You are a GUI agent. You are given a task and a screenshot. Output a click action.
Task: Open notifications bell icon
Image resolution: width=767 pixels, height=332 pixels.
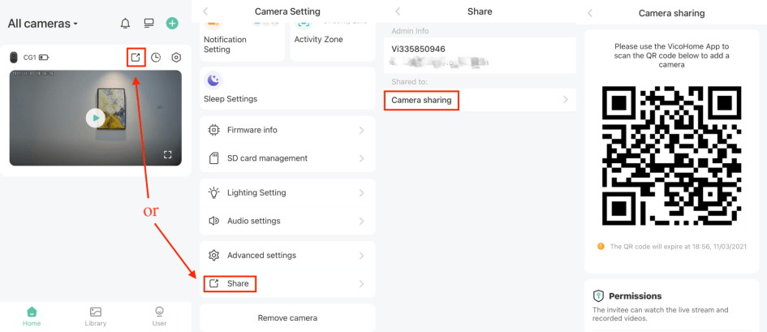tap(125, 24)
